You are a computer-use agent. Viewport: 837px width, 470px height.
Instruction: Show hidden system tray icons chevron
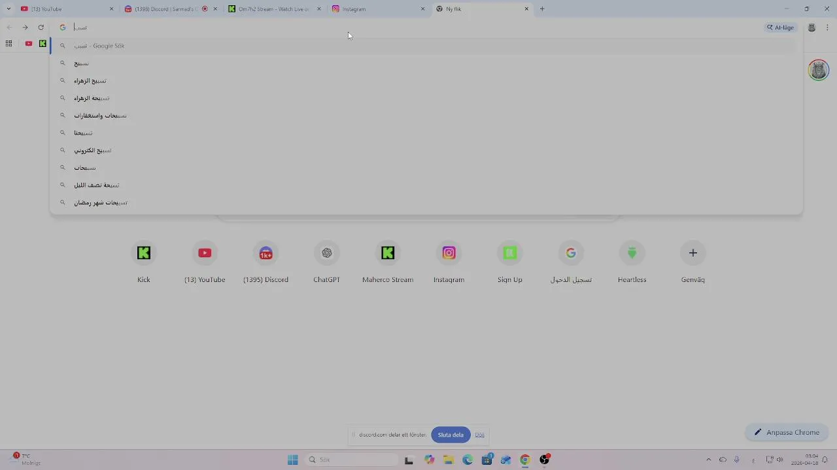click(x=709, y=460)
